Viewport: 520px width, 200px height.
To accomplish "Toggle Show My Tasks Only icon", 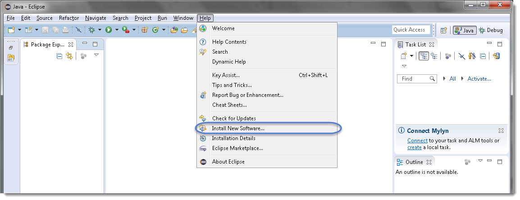I will [472, 56].
